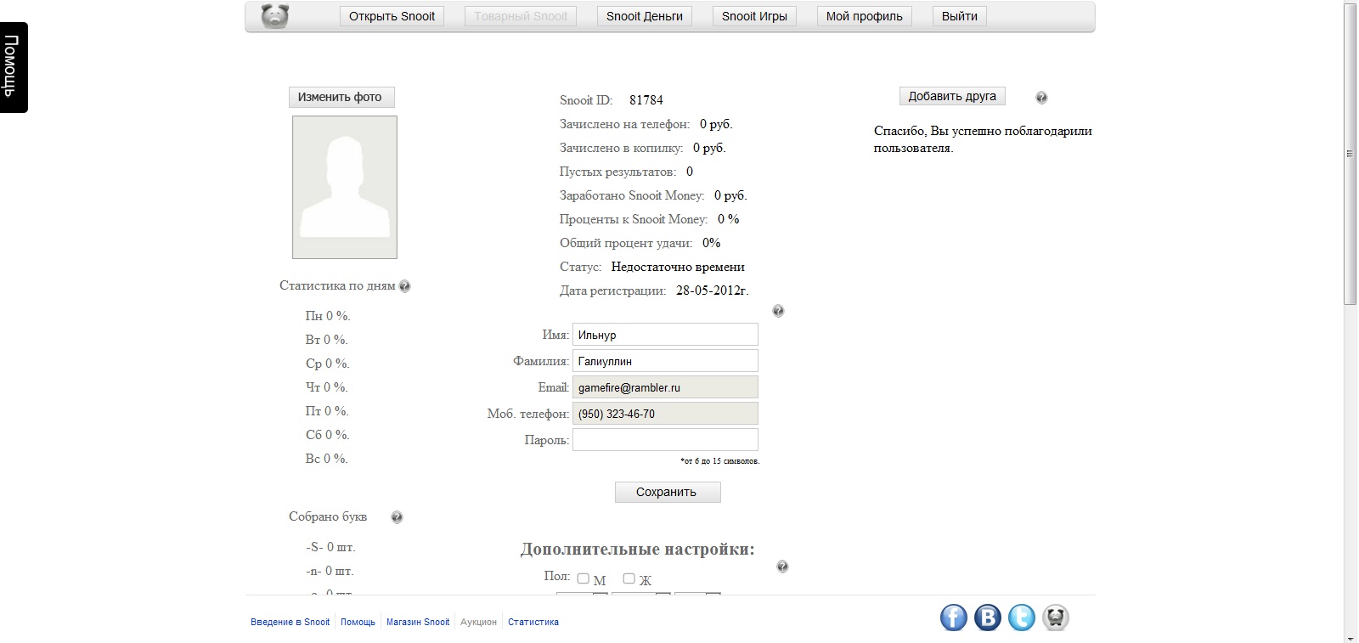Click the Зачислено в копилку label
Viewport: 1359px width, 643px height.
[x=621, y=148]
